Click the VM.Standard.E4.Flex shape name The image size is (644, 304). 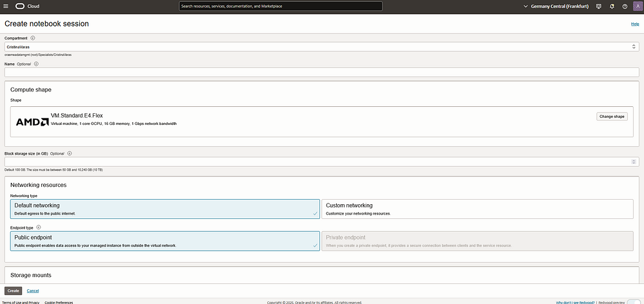77,115
